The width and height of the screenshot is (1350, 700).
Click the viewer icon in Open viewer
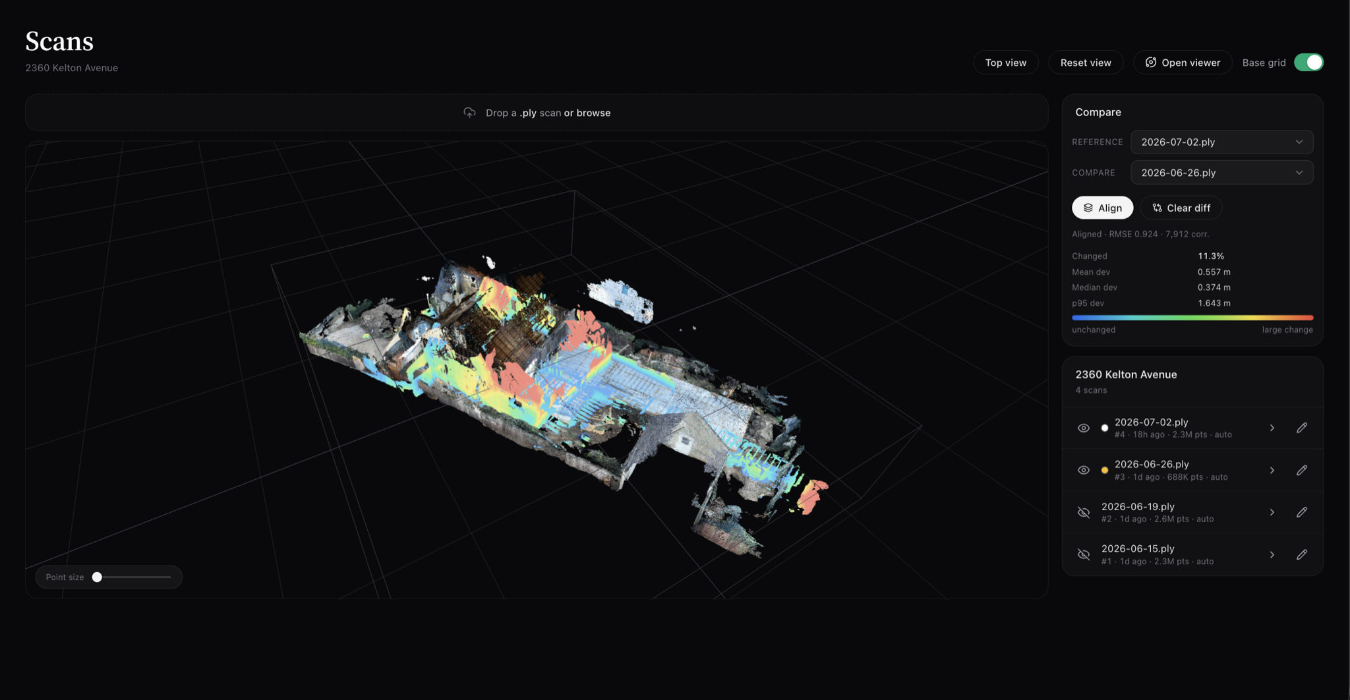(1150, 62)
